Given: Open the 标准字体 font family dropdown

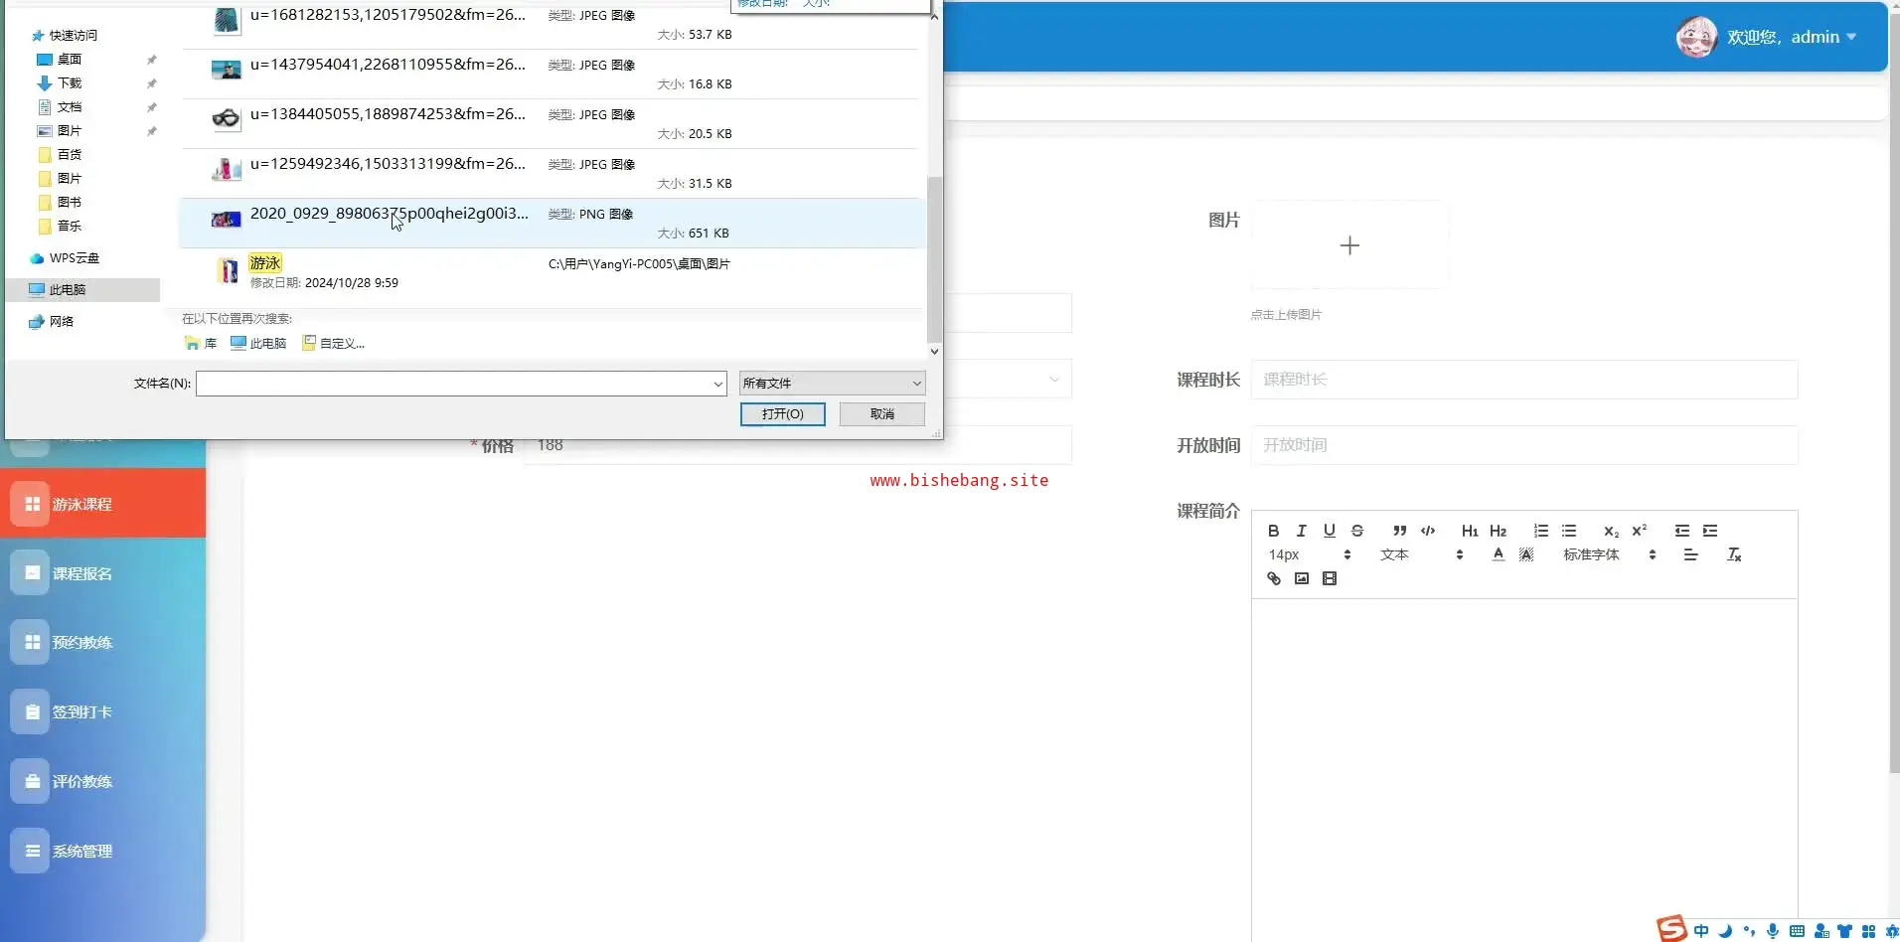Looking at the screenshot, I should (x=1610, y=554).
